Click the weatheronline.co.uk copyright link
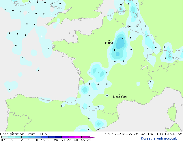Viewport: 183px width, 141px height. point(158,138)
